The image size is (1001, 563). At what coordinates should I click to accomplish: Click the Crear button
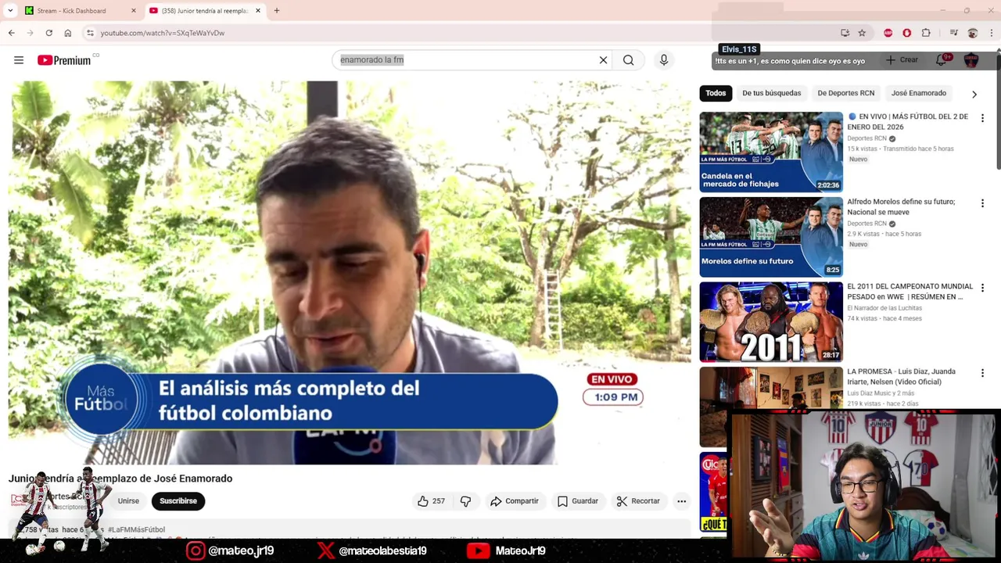point(902,60)
